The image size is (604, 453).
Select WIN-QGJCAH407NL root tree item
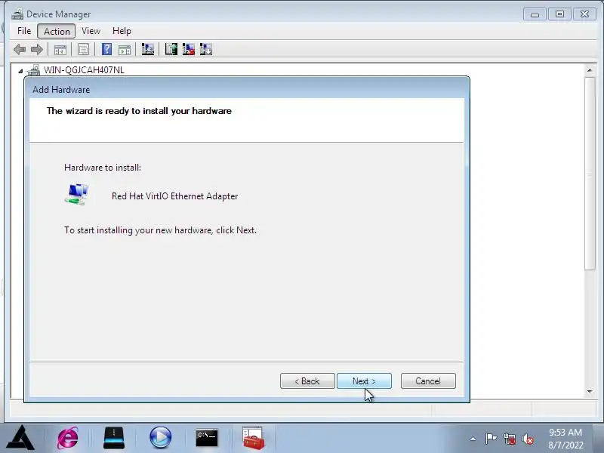click(x=84, y=70)
